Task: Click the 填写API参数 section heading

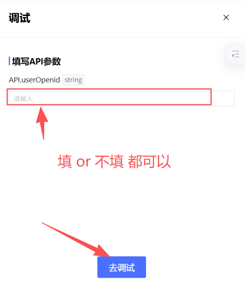Action: coord(36,61)
